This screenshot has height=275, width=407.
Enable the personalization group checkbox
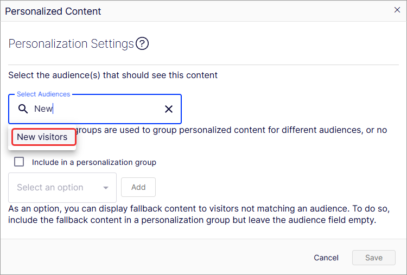(19, 162)
